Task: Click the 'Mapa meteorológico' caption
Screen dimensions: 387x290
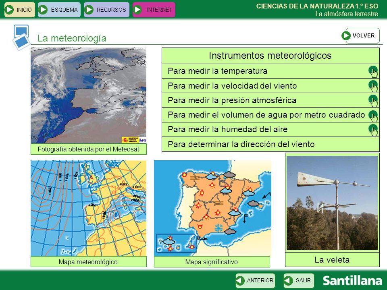Action: tap(88, 262)
